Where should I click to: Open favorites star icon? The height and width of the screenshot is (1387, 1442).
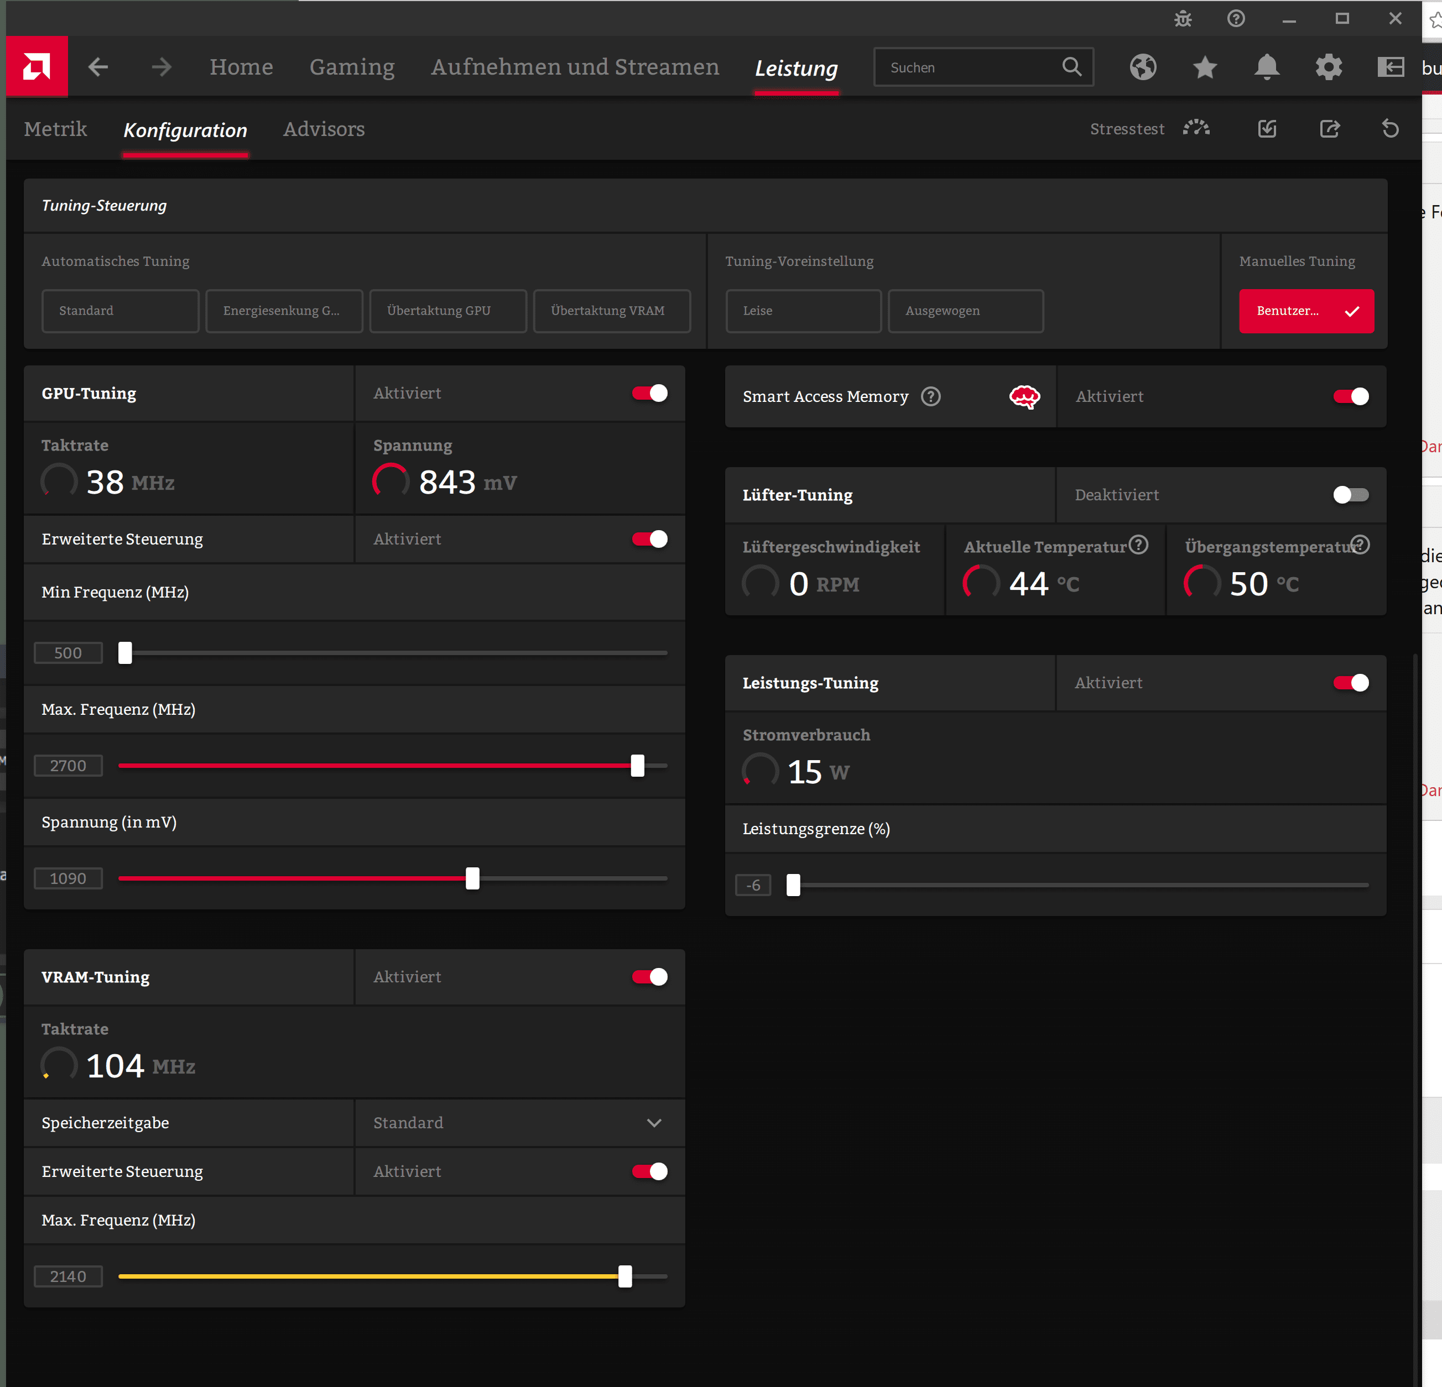1204,67
